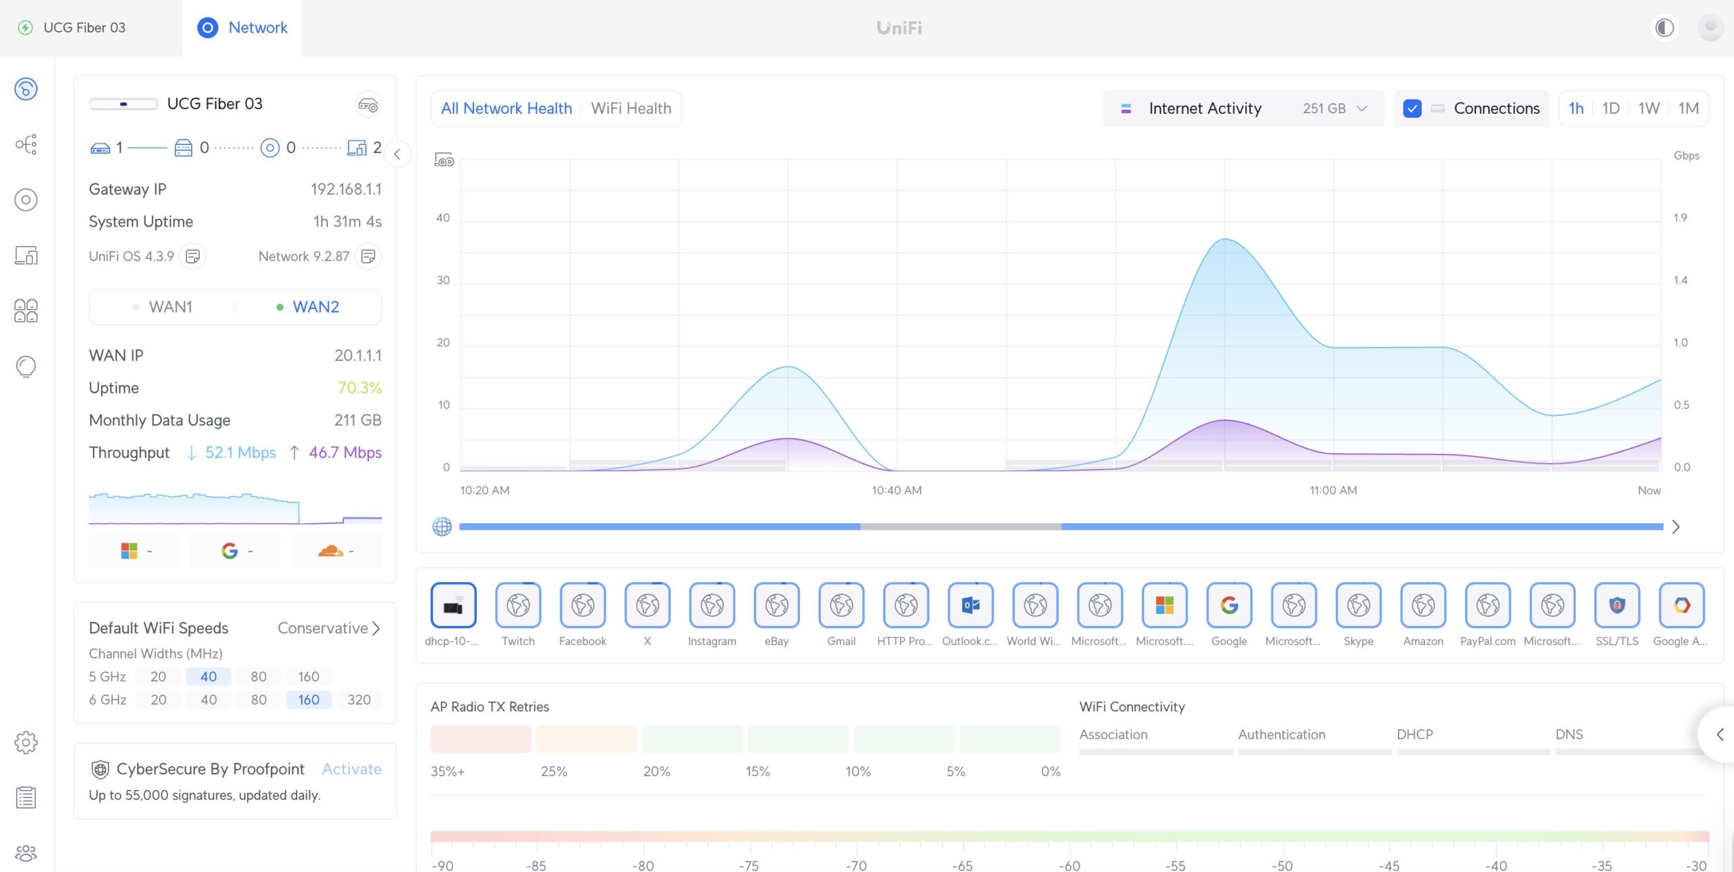This screenshot has height=872, width=1734.
Task: Open the Insights lightbulb icon
Action: (x=26, y=367)
